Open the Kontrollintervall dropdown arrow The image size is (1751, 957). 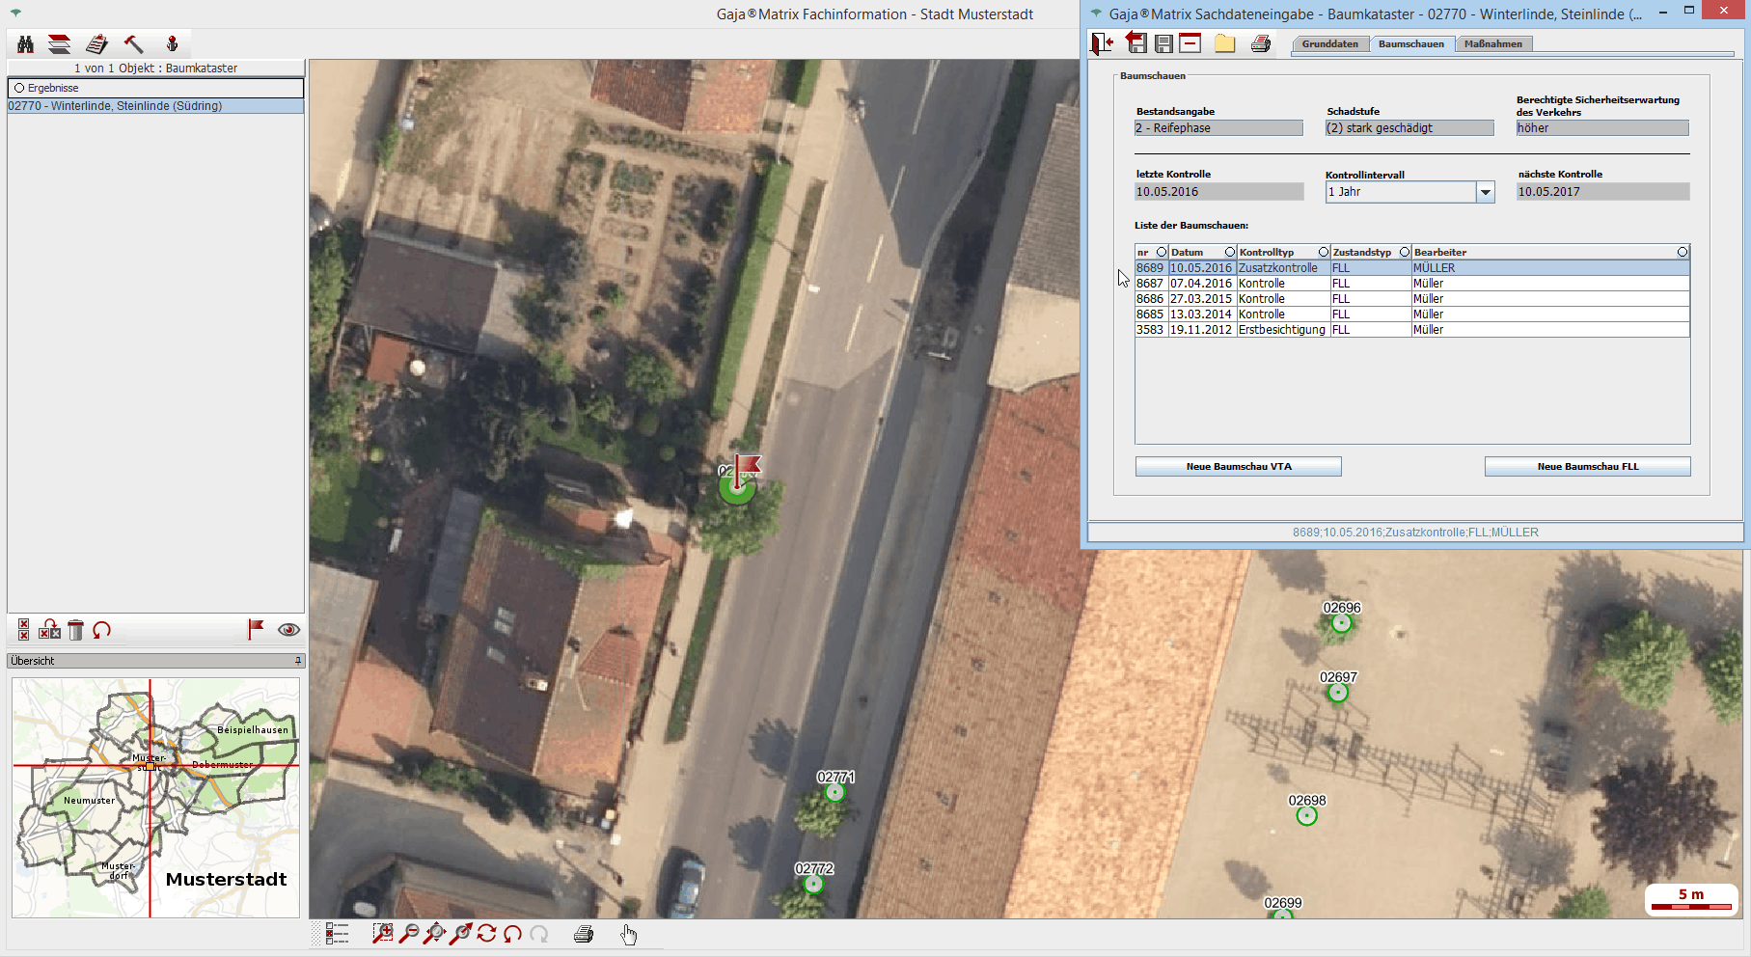1486,192
